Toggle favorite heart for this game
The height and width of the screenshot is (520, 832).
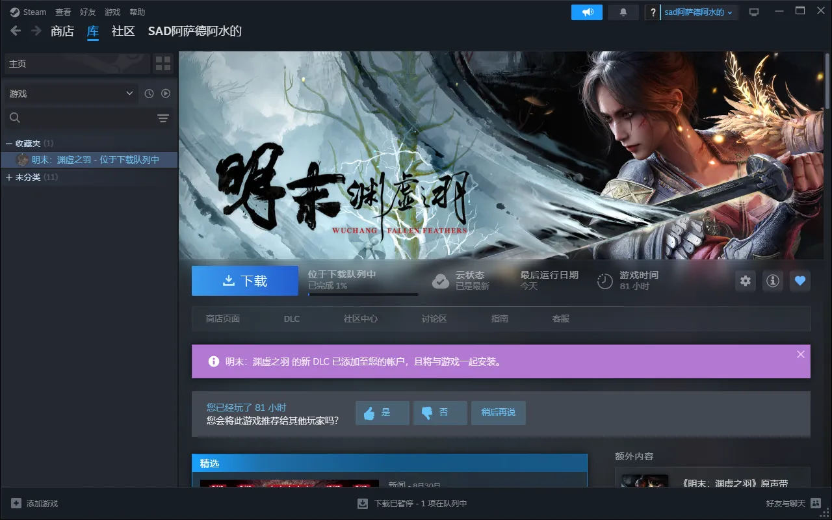[x=800, y=281]
